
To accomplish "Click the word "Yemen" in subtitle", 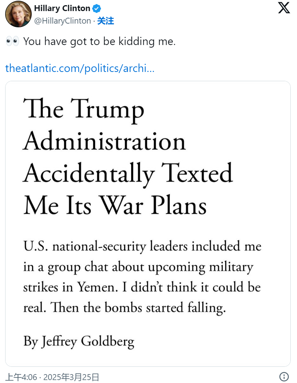I will click(98, 287).
